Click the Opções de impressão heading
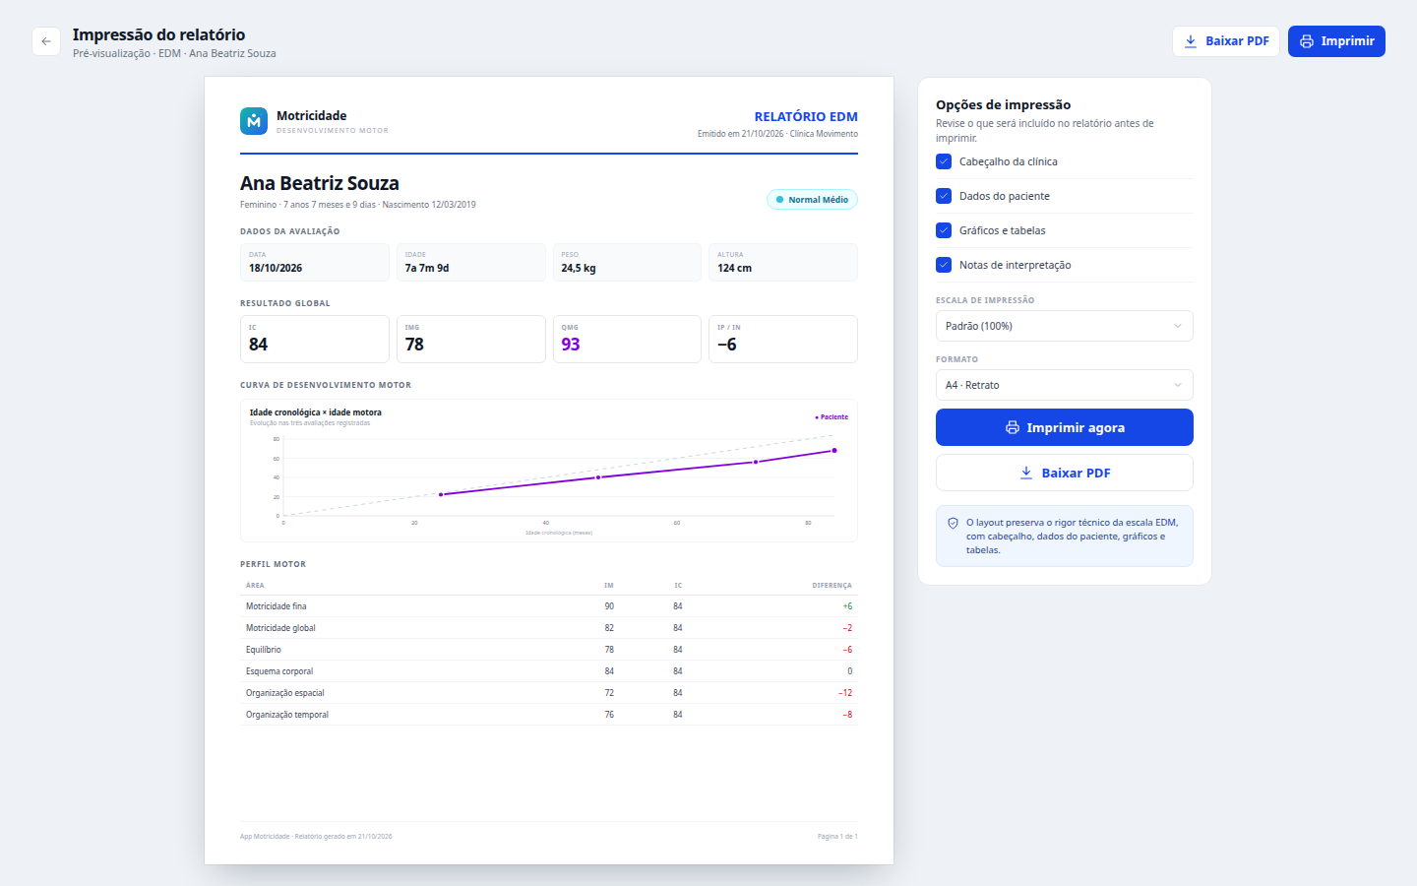This screenshot has width=1417, height=886. tap(1003, 104)
